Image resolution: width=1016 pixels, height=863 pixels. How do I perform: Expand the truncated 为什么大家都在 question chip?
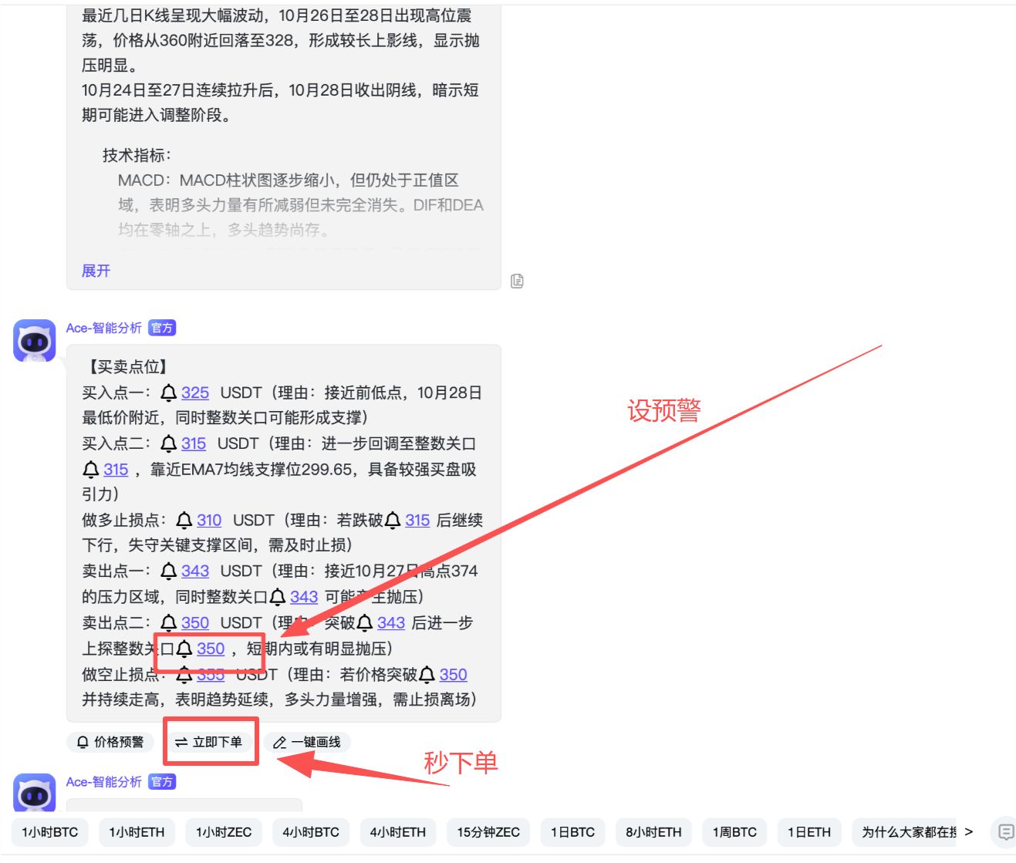point(910,832)
